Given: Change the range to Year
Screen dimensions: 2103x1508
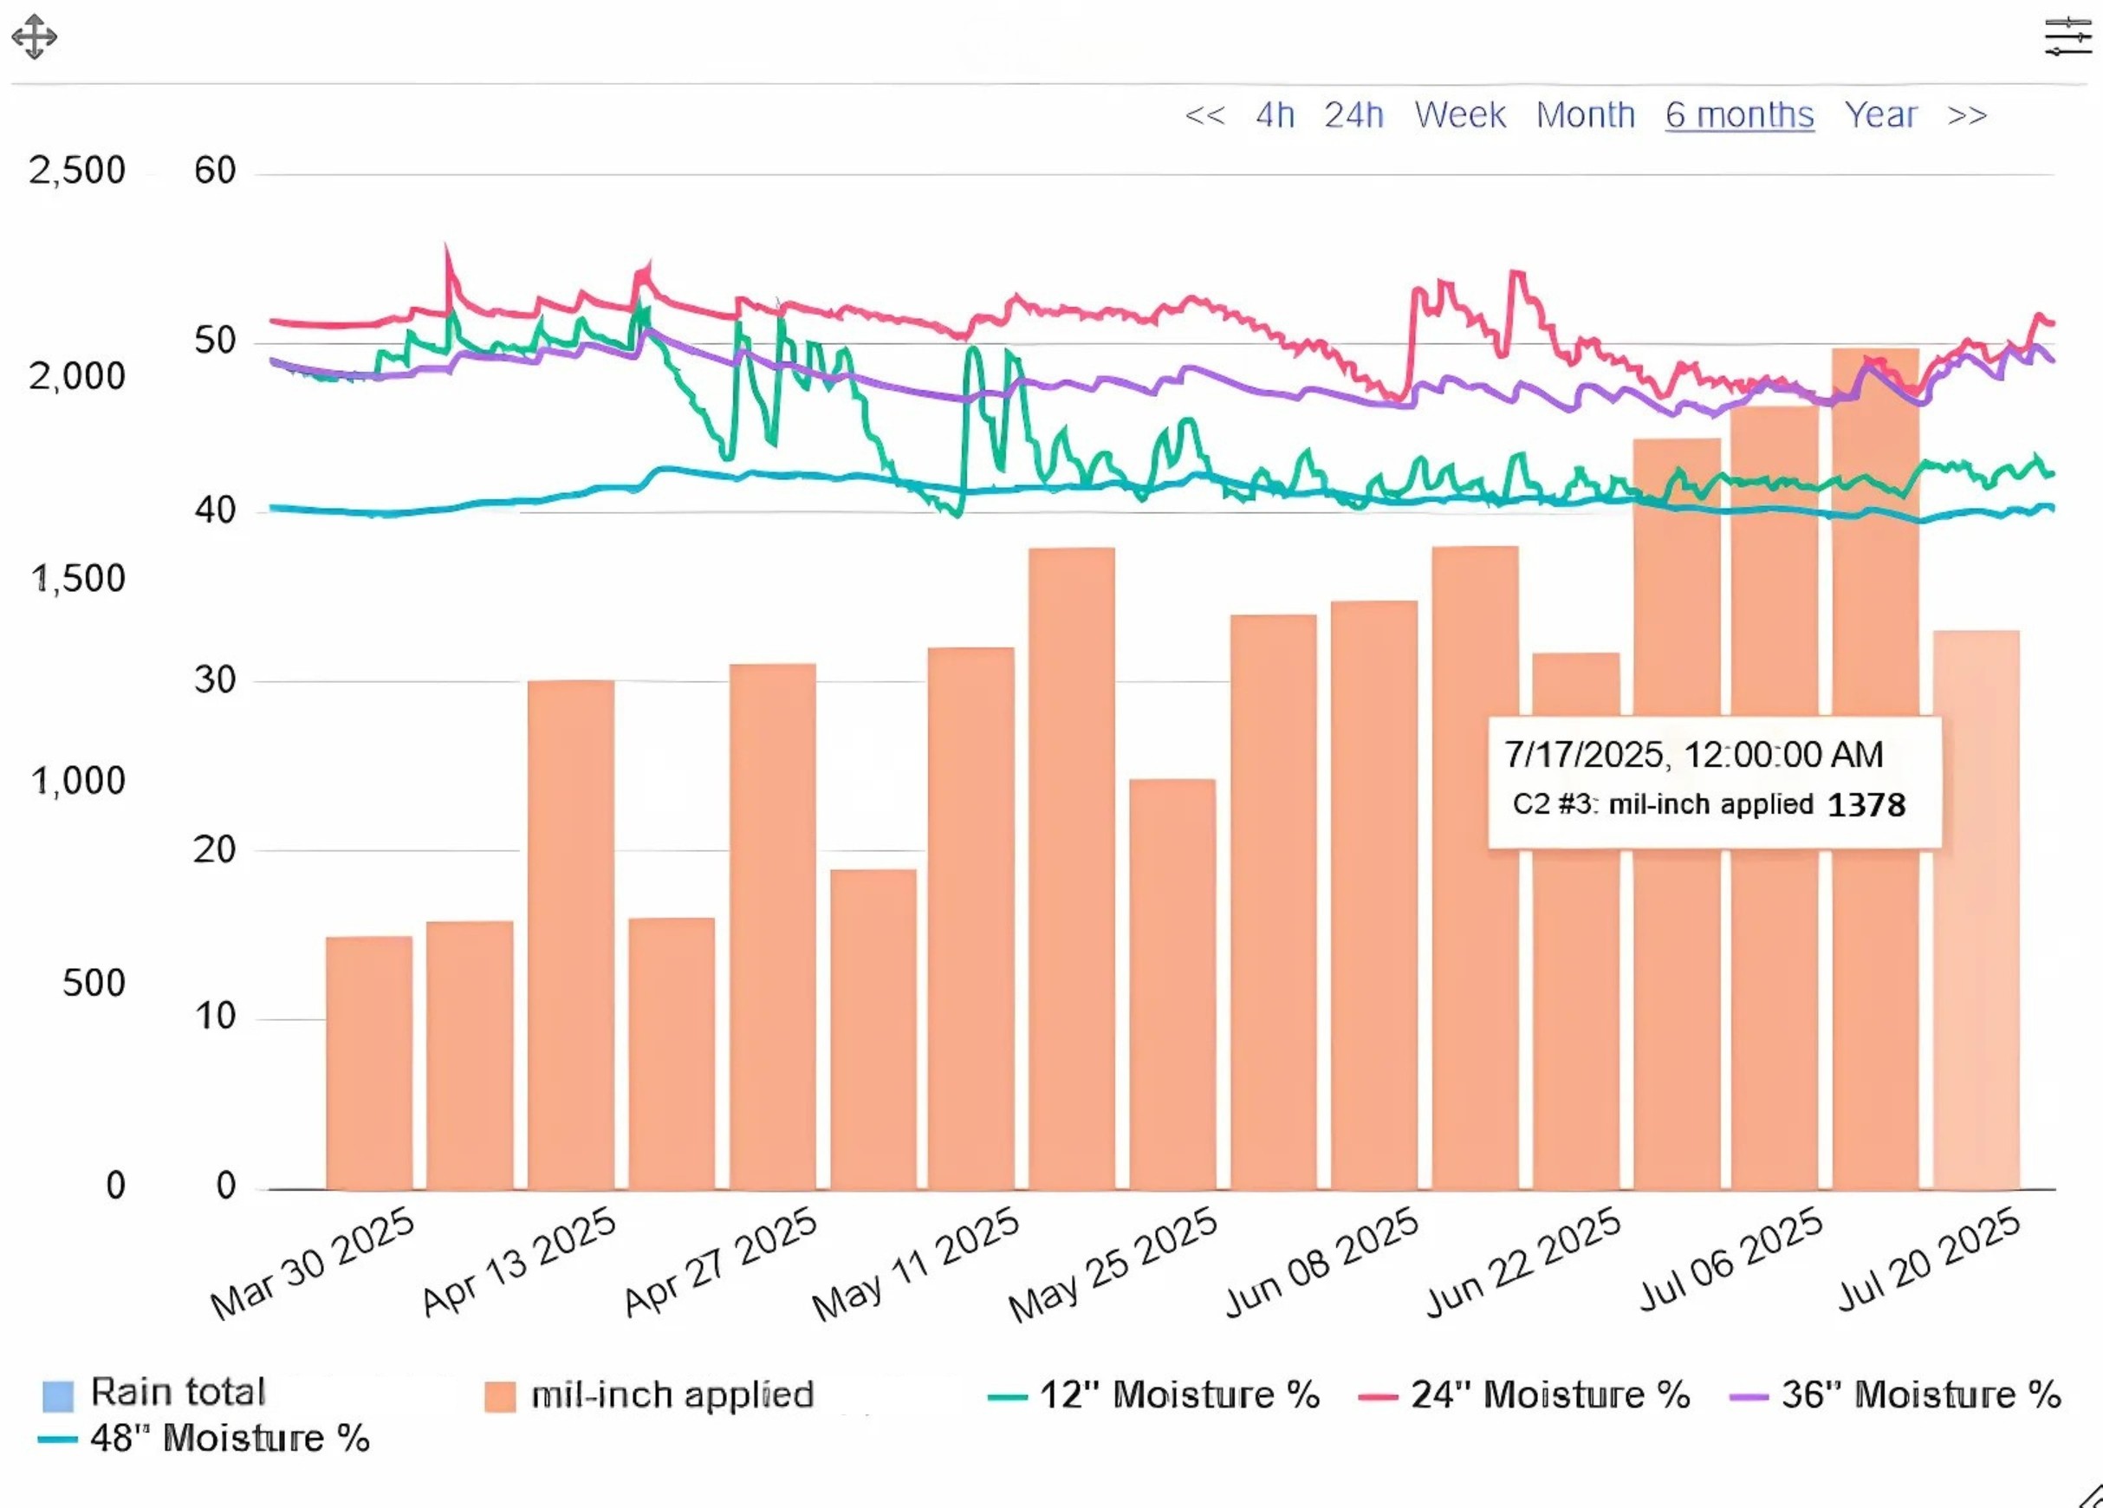Looking at the screenshot, I should [x=1879, y=116].
